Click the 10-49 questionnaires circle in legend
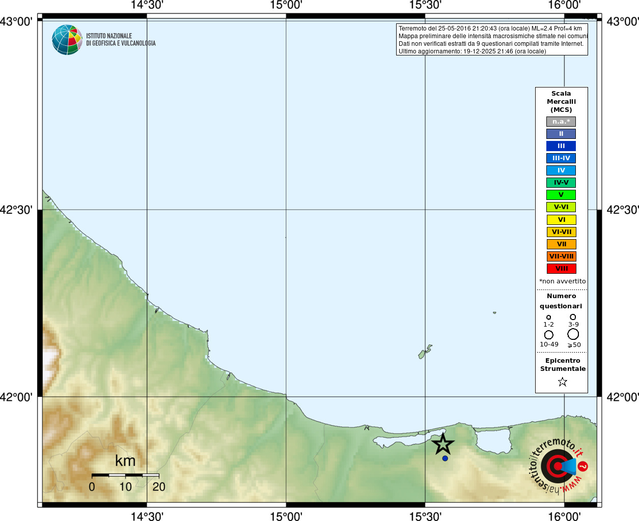The width and height of the screenshot is (639, 521). tap(548, 335)
